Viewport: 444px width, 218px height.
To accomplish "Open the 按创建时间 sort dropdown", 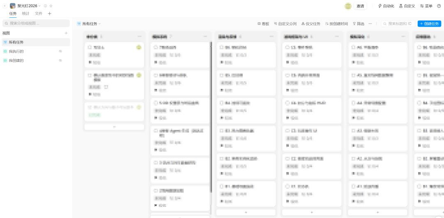I will click(336, 24).
